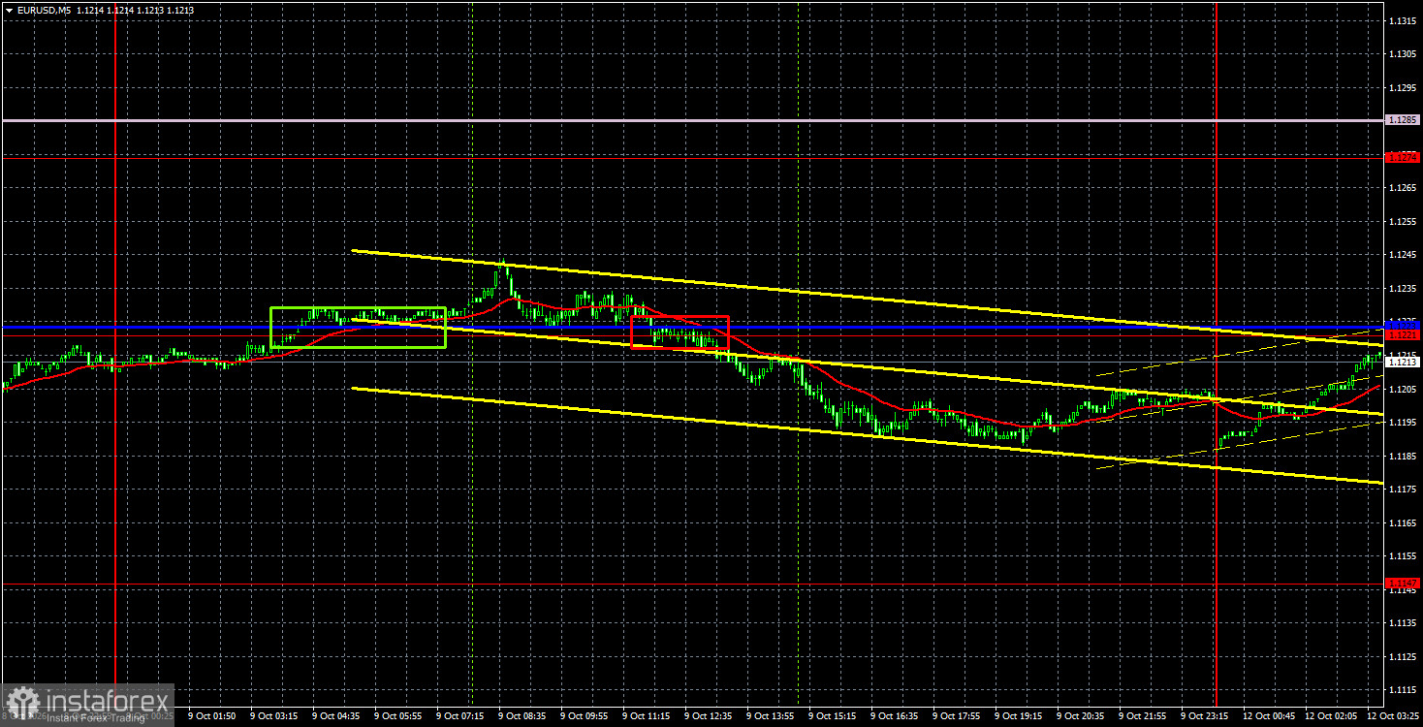Select the EURUSD,M5 chart title text
1423x727 pixels.
[44, 9]
